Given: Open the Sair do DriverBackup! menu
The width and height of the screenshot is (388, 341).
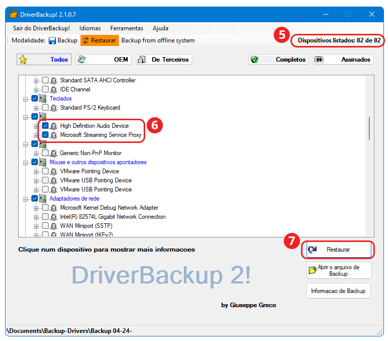Looking at the screenshot, I should [41, 28].
